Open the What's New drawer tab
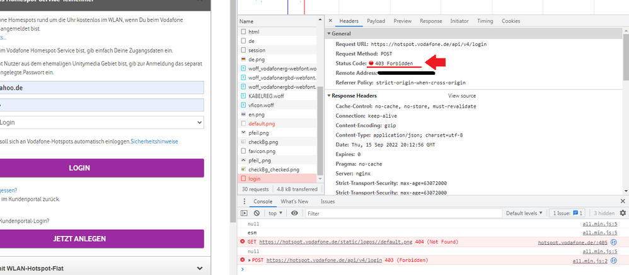The image size is (629, 275). tap(294, 201)
